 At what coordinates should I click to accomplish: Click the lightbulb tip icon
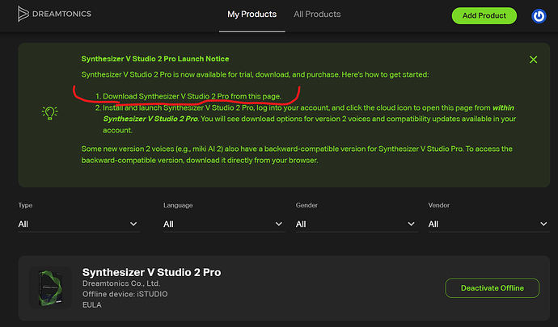50,113
